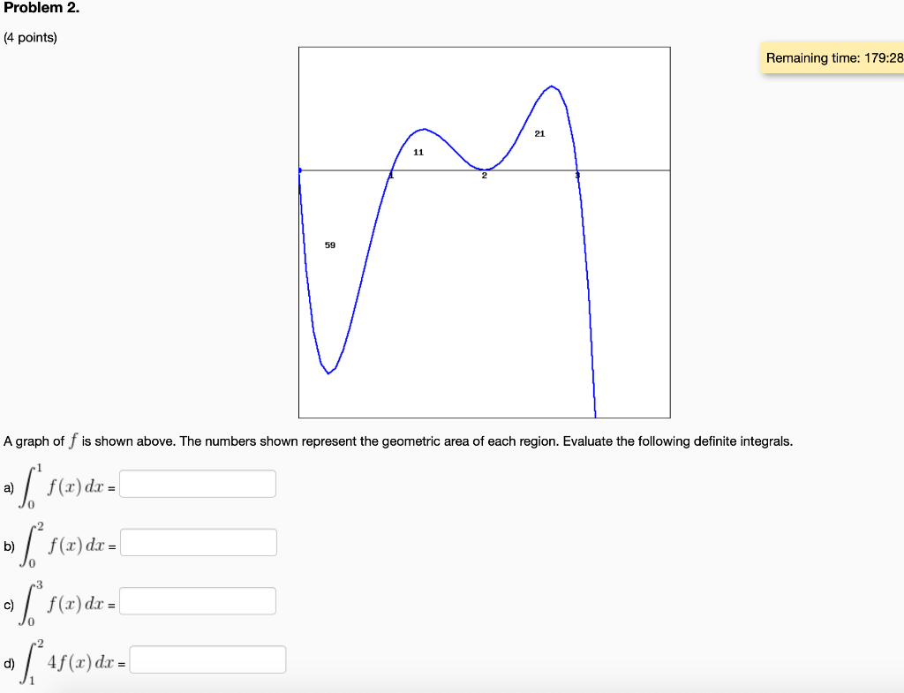Click the region labeled 21 on the graph

tap(539, 133)
